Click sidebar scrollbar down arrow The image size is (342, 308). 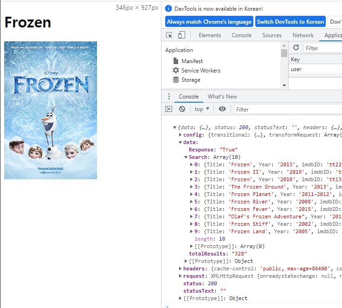tap(284, 85)
